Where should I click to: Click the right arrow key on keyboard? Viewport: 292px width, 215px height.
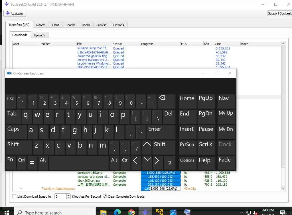(158, 163)
